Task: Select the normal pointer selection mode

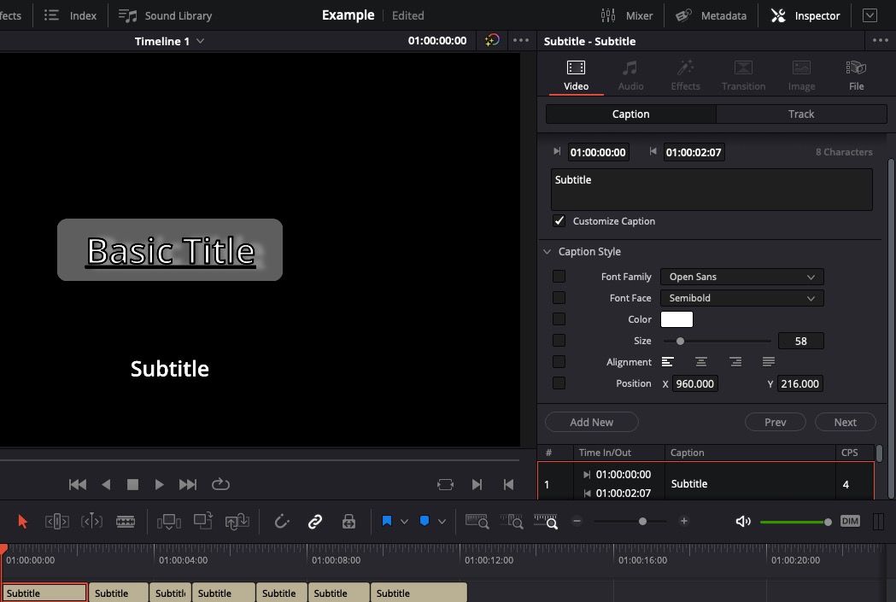Action: [22, 521]
